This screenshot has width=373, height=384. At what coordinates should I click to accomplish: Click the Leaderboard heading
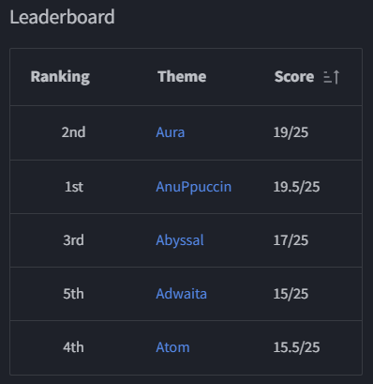pos(62,17)
